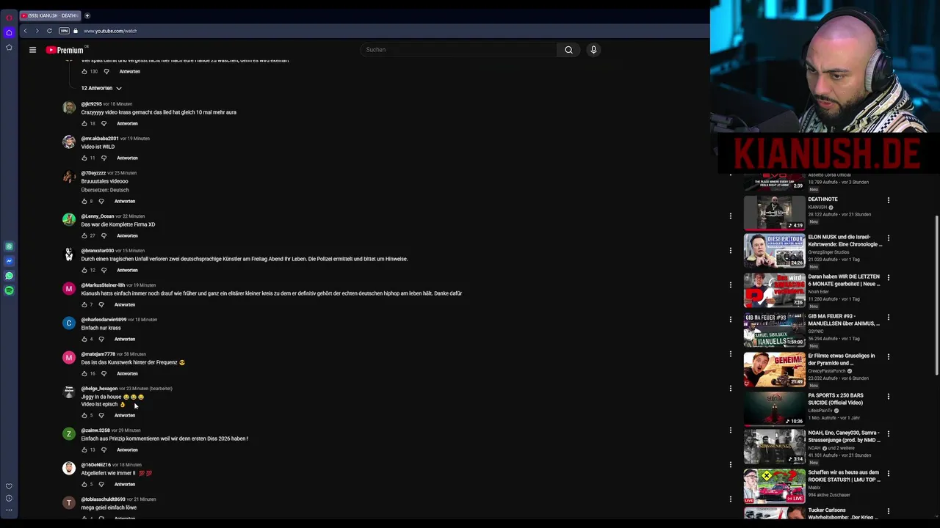Like the comment by @branxstar030
The width and height of the screenshot is (940, 528).
coord(84,270)
